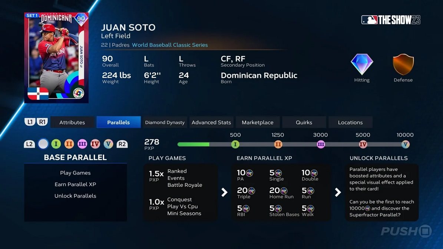
Task: Click the Juan Soto player card
Action: click(56, 58)
